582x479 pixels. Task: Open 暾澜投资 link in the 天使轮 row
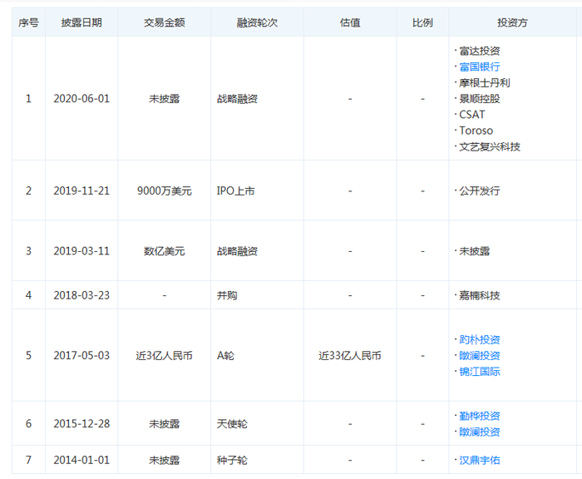click(x=479, y=432)
